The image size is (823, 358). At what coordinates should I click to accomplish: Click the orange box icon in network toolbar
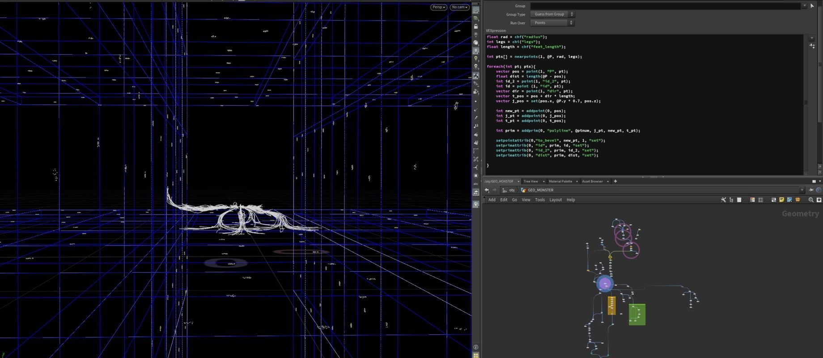798,200
